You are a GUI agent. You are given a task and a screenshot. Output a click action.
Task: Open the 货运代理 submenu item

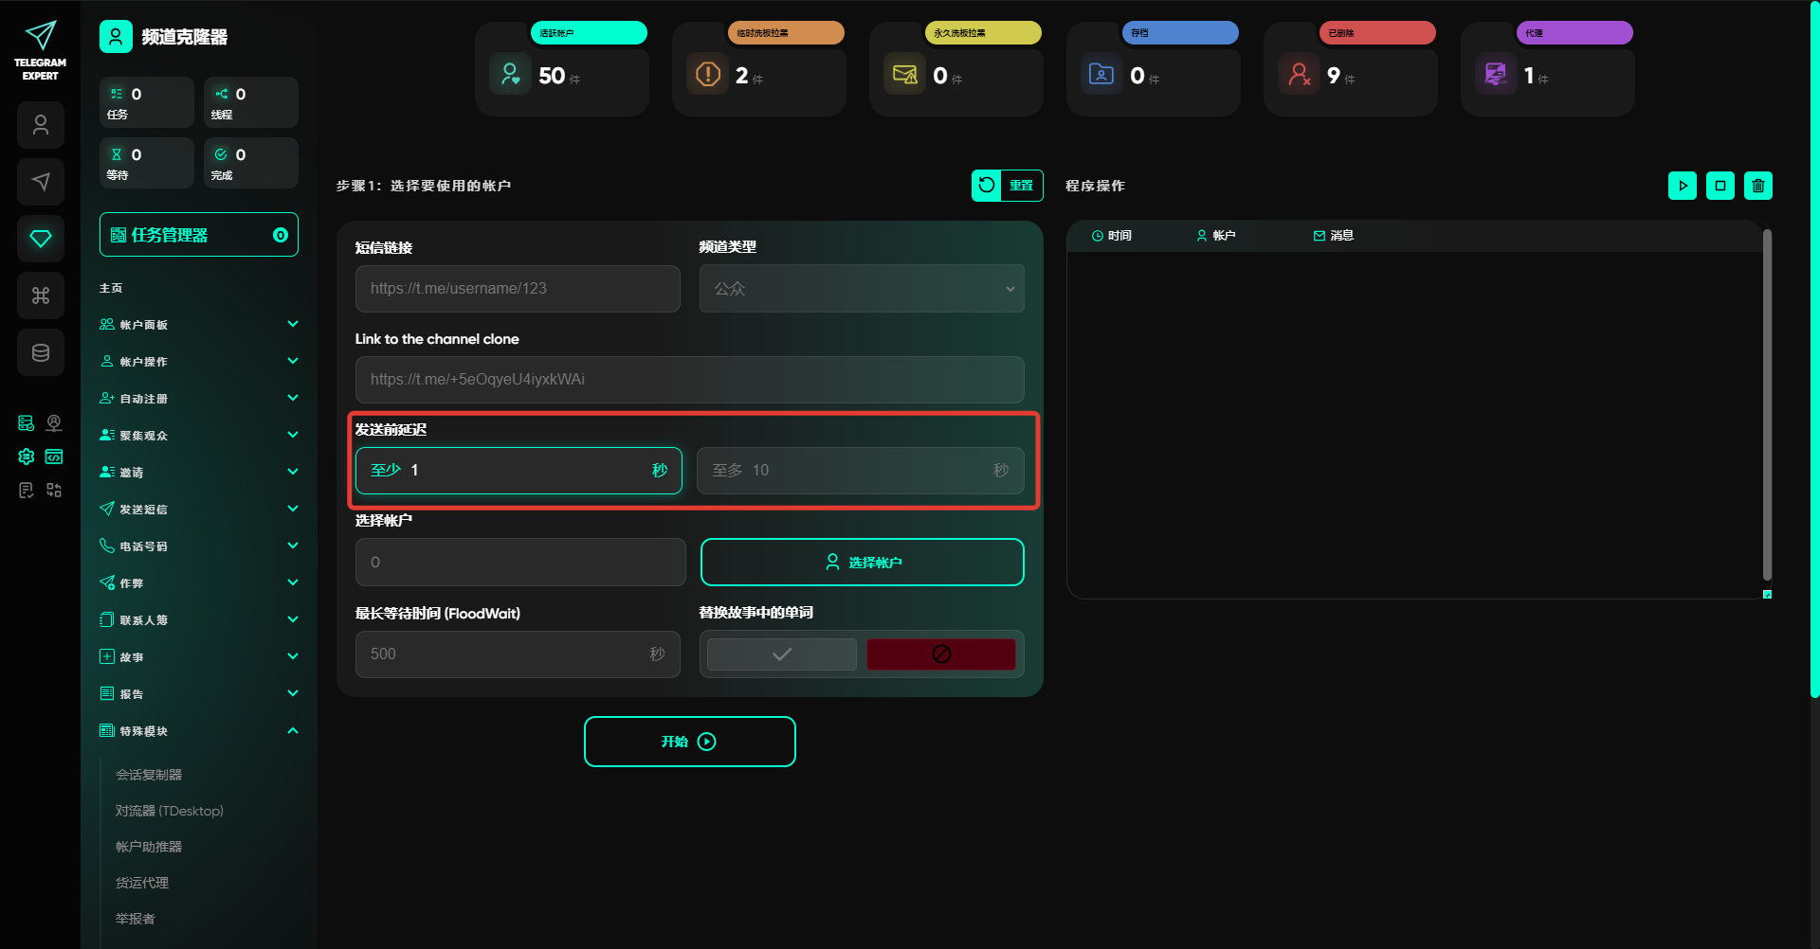[142, 883]
